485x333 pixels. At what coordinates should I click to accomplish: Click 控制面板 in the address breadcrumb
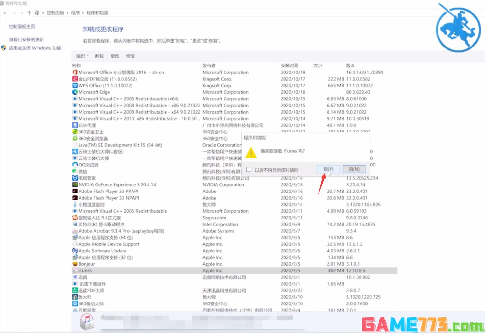coord(55,13)
